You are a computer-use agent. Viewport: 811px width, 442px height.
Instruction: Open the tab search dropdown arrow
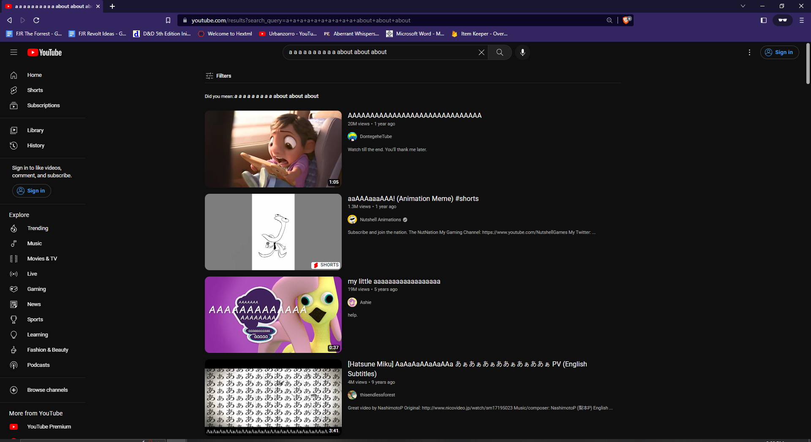coord(743,6)
